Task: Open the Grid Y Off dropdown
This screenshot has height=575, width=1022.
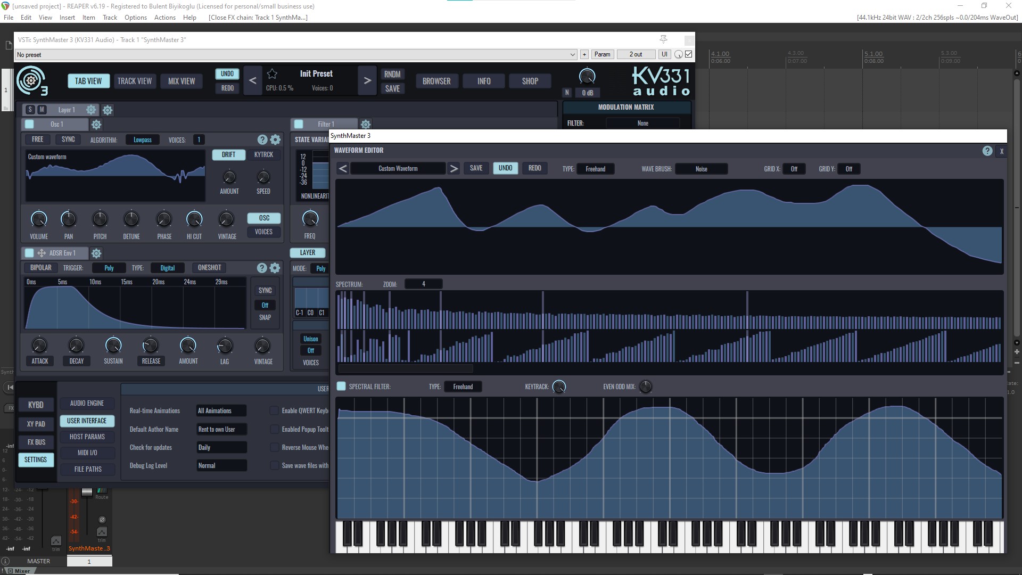Action: [x=849, y=169]
